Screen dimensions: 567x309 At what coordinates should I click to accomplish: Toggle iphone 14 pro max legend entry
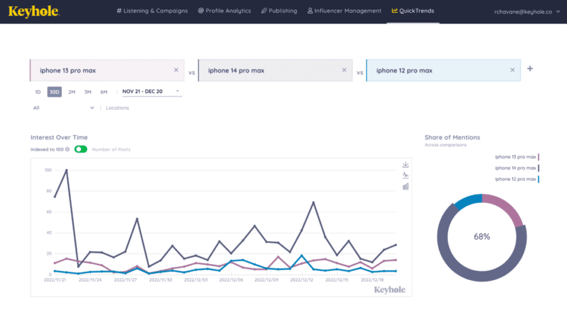(517, 168)
